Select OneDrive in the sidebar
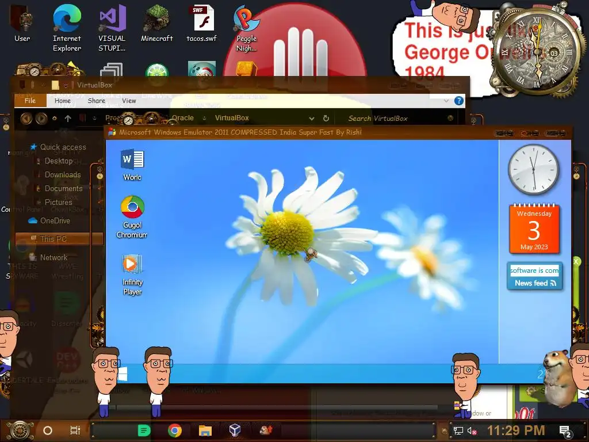This screenshot has height=442, width=589. (x=50, y=220)
